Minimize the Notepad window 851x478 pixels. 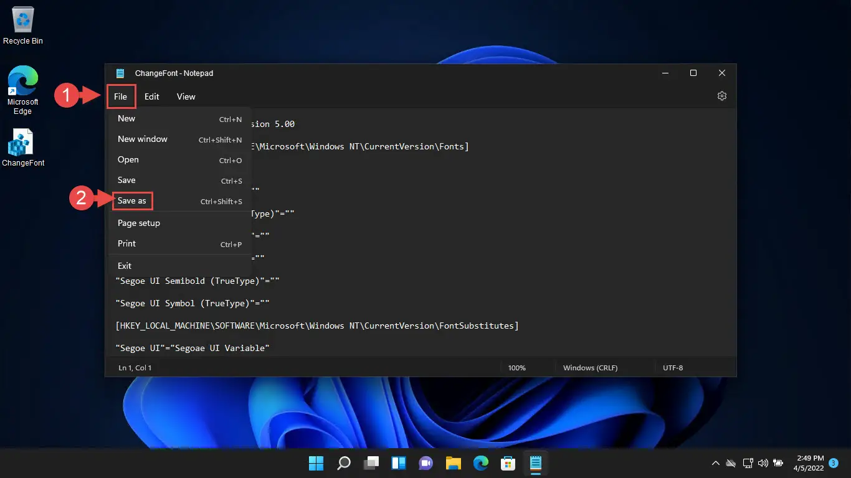pyautogui.click(x=665, y=73)
